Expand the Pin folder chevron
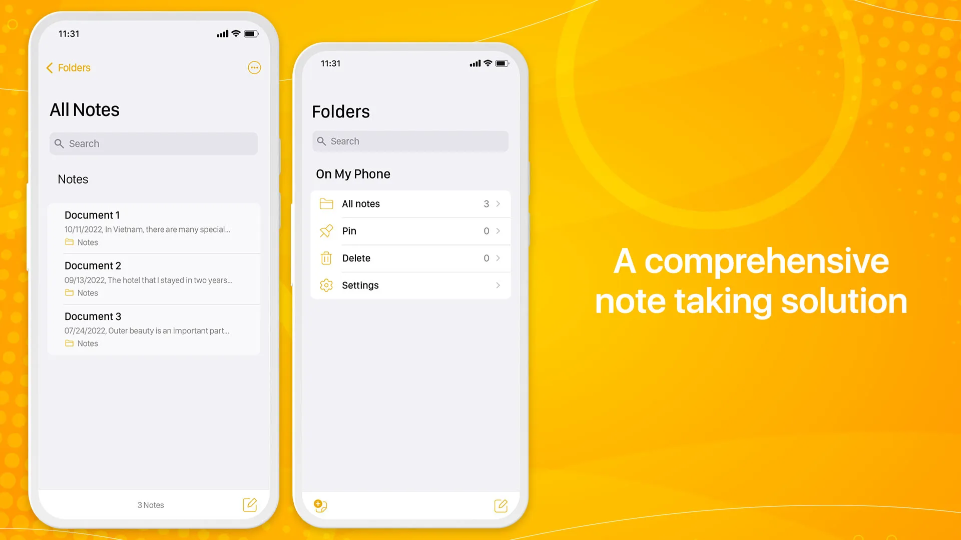This screenshot has width=961, height=540. click(499, 231)
